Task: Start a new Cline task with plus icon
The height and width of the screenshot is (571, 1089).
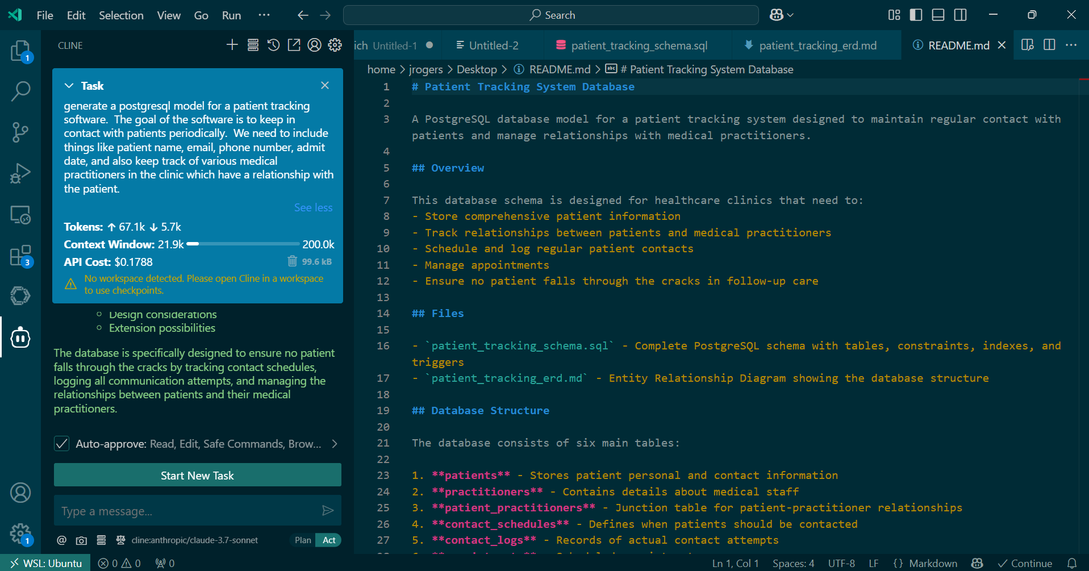Action: click(x=232, y=45)
